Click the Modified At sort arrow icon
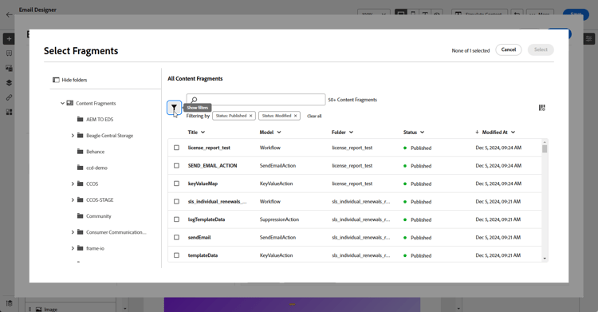The height and width of the screenshot is (312, 598). click(x=477, y=132)
